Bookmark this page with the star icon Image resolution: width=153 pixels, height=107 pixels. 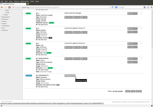109,7
